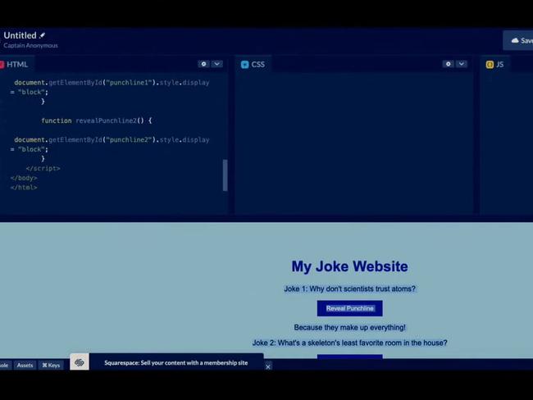Close the Squarespace ad banner
This screenshot has width=533, height=400.
268,366
